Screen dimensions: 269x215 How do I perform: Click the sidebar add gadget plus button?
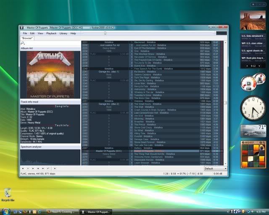tap(253, 5)
